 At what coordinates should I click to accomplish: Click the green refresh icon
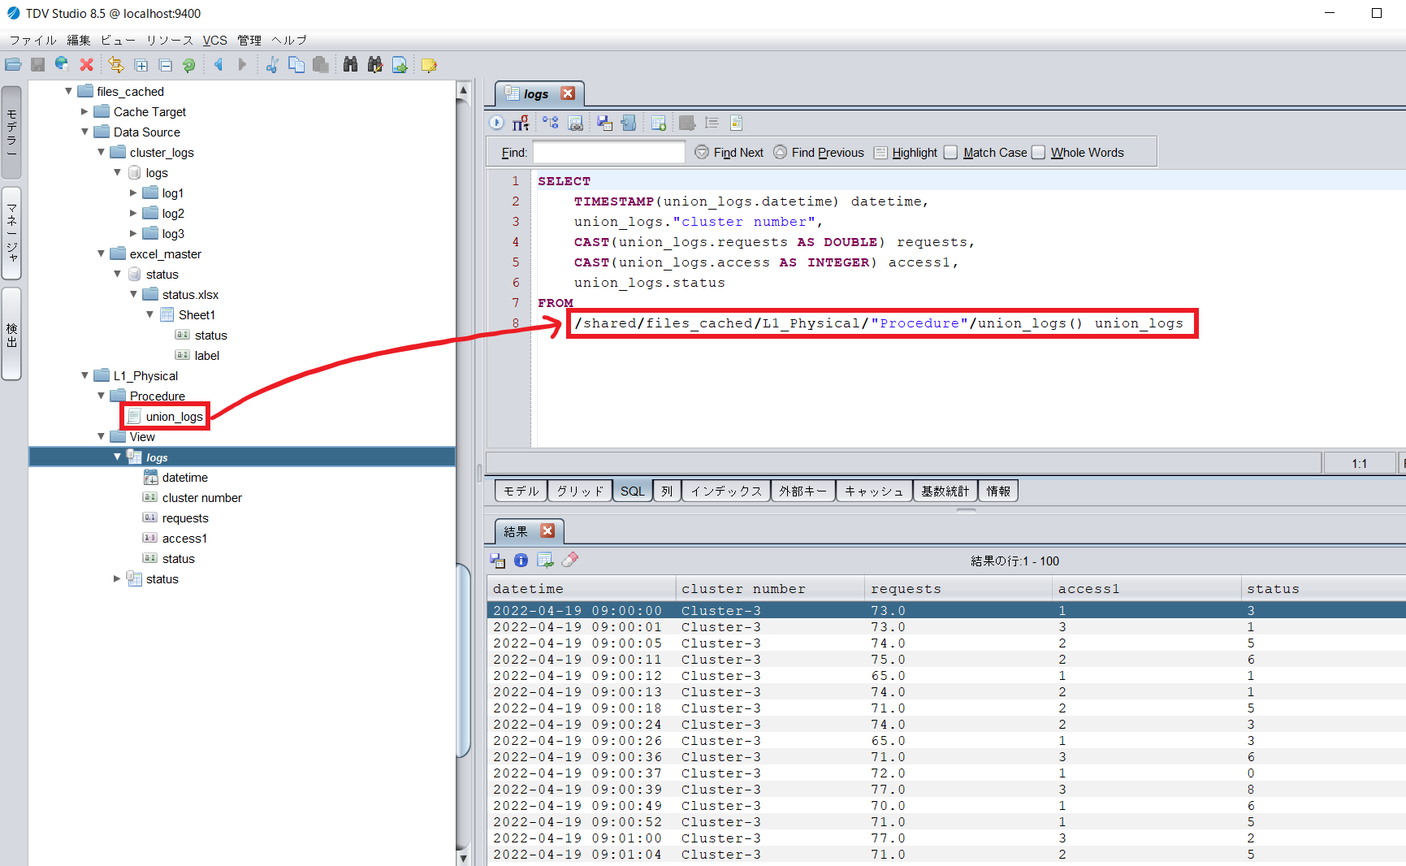coord(188,65)
